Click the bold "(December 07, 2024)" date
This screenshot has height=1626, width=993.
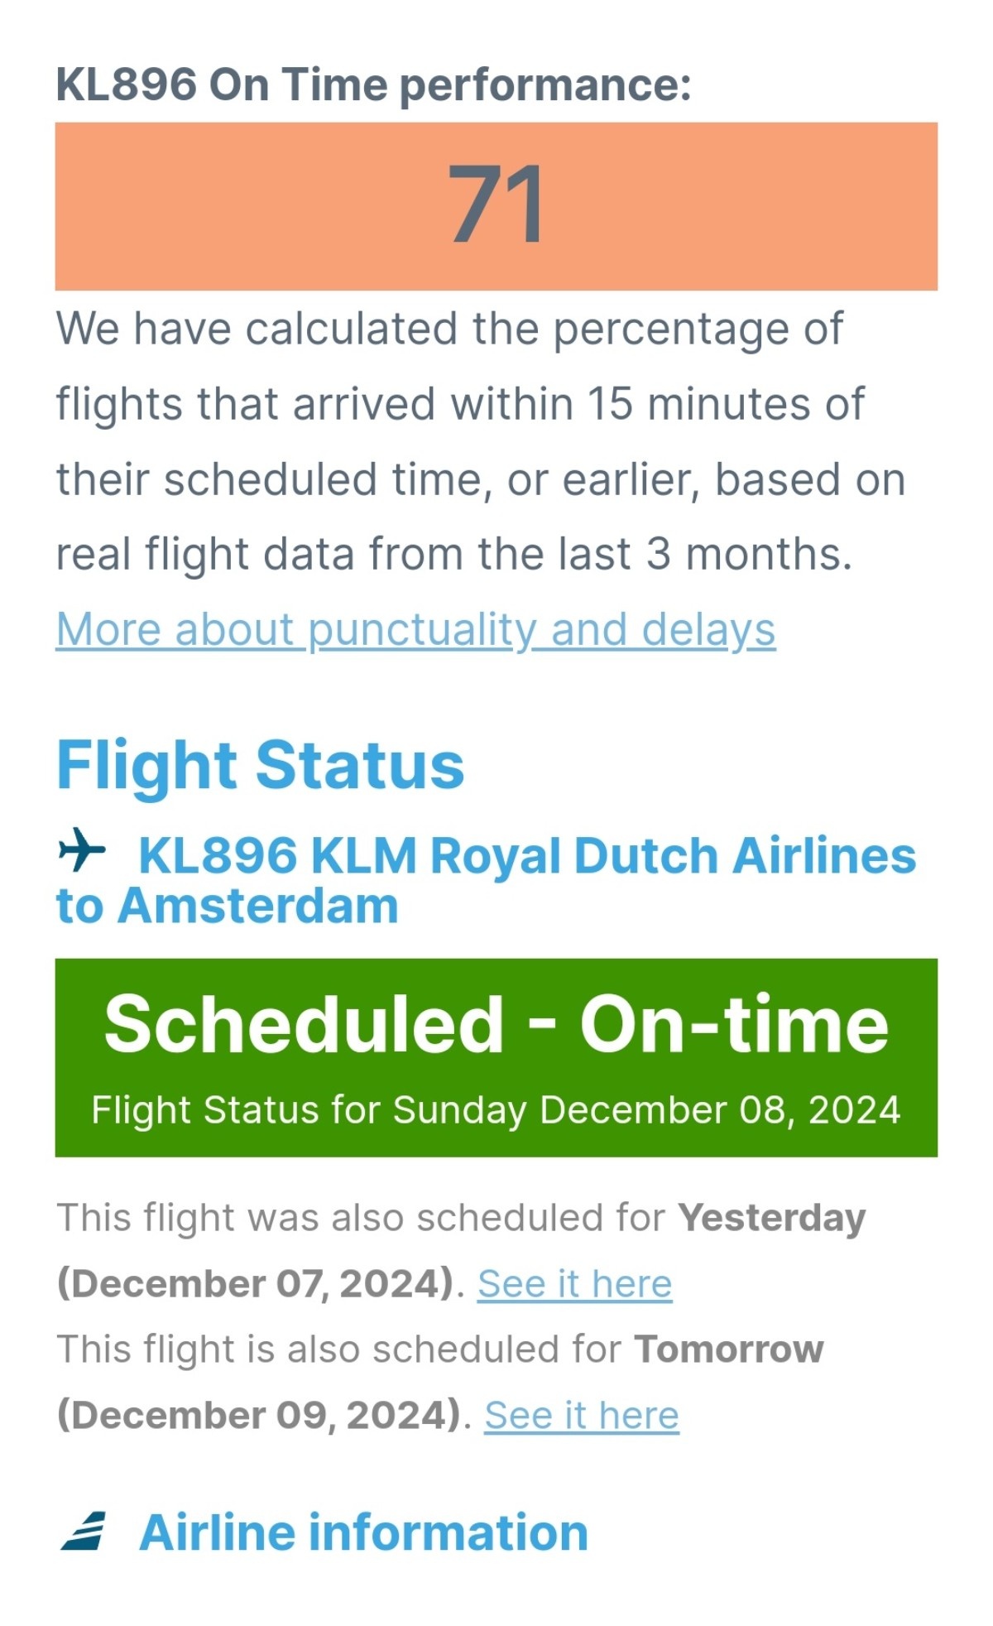[x=257, y=1284]
